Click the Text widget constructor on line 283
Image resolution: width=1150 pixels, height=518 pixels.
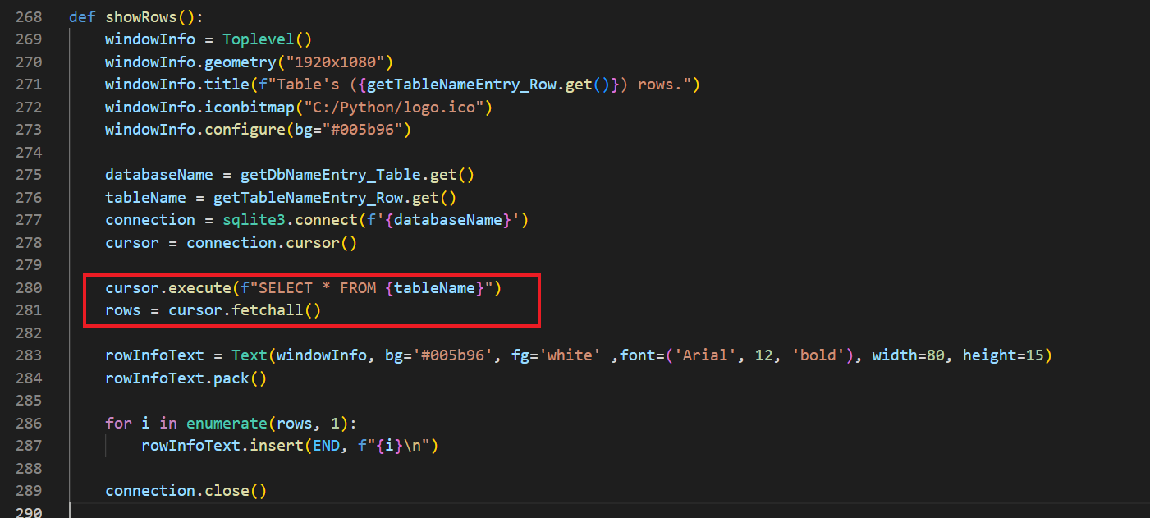point(249,355)
